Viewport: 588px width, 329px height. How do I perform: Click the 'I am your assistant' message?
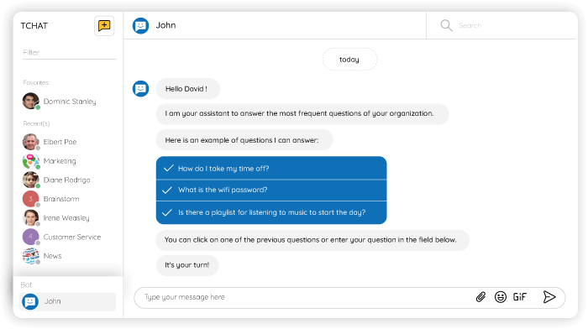302,114
